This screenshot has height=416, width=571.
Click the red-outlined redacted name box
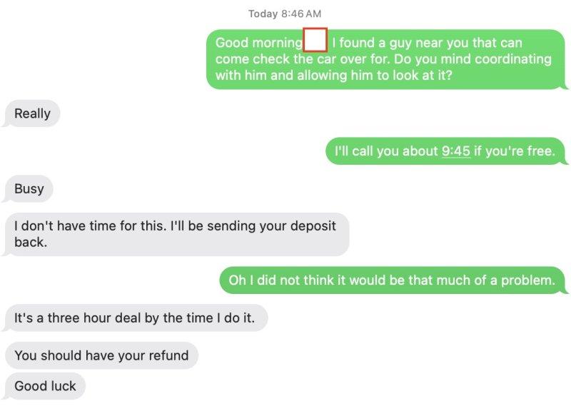tap(315, 40)
